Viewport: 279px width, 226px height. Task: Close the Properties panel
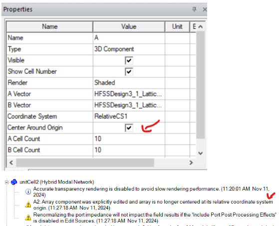(x=205, y=9)
